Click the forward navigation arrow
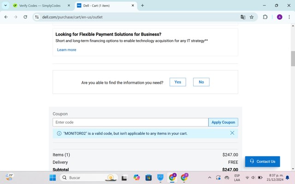The width and height of the screenshot is (295, 184). [16, 17]
